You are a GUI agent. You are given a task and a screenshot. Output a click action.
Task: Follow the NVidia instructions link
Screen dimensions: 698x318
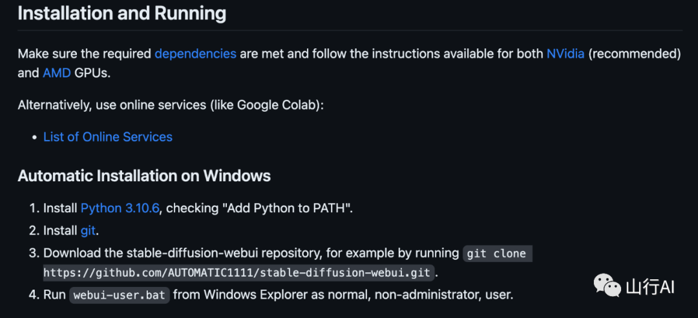click(565, 54)
